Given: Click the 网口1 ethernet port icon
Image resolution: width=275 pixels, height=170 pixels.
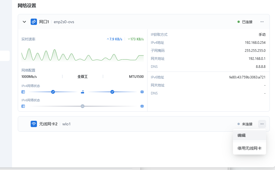Looking at the screenshot, I should pyautogui.click(x=34, y=22).
